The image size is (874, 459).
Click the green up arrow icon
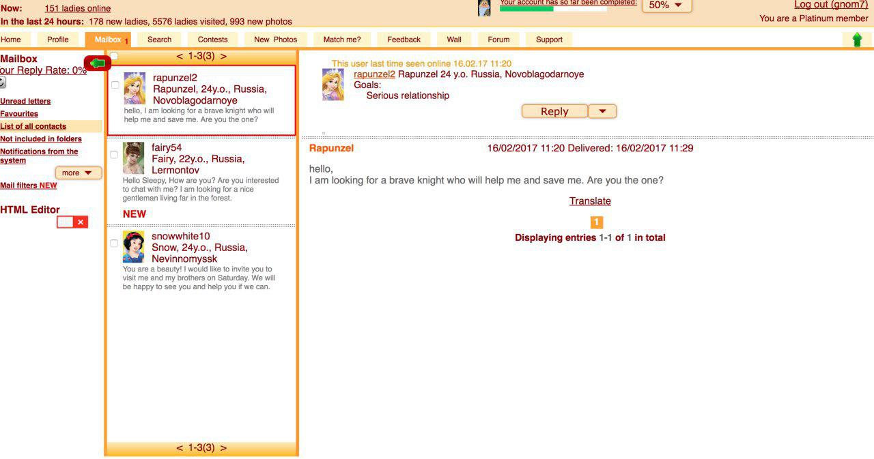(857, 40)
